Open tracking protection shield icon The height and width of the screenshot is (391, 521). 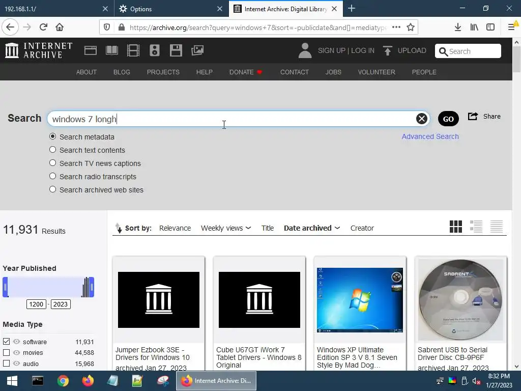click(107, 27)
